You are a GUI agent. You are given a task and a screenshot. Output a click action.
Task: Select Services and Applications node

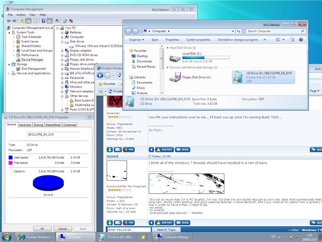point(34,73)
